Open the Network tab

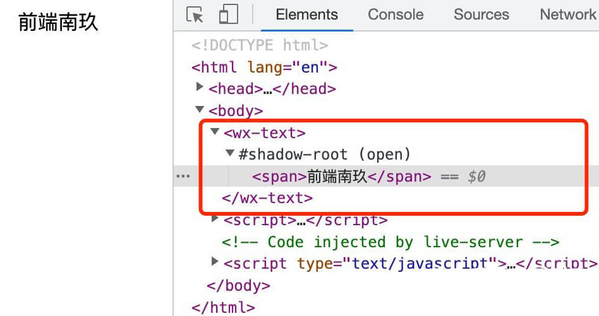(x=567, y=15)
